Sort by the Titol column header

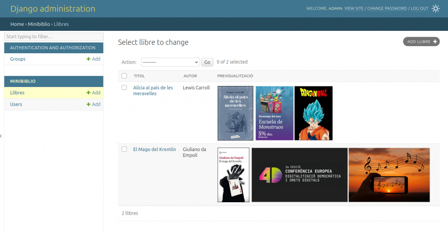pyautogui.click(x=139, y=76)
